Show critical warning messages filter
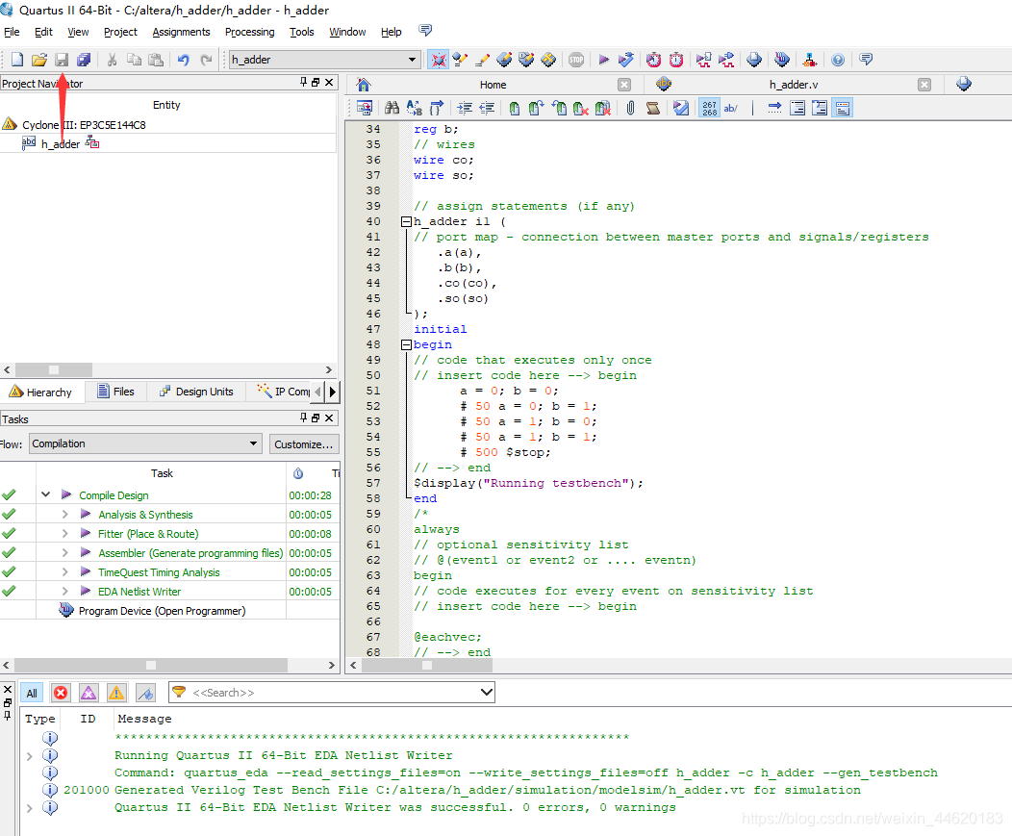The height and width of the screenshot is (836, 1012). click(x=89, y=693)
